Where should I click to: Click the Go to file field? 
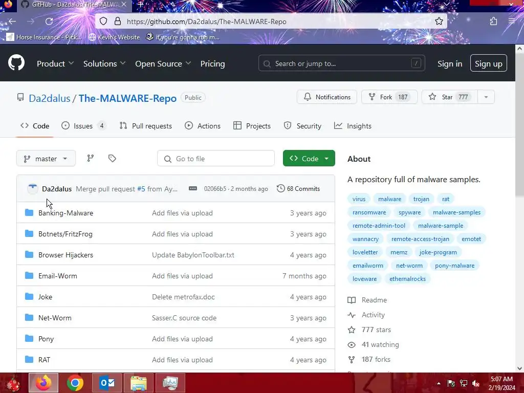click(216, 159)
